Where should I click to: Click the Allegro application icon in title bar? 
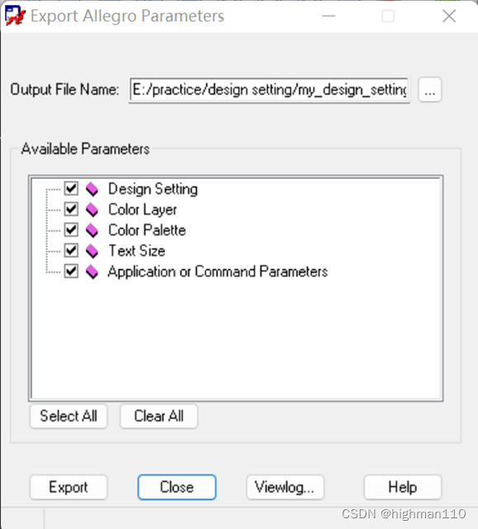pyautogui.click(x=15, y=16)
